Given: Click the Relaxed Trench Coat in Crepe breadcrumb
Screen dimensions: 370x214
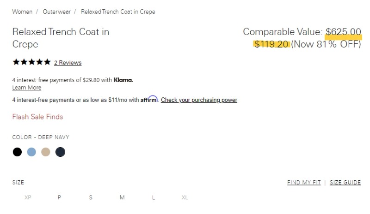Looking at the screenshot, I should pyautogui.click(x=118, y=12).
